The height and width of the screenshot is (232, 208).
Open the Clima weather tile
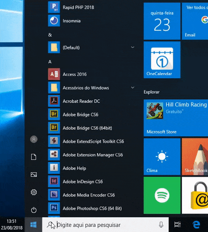[162, 156]
